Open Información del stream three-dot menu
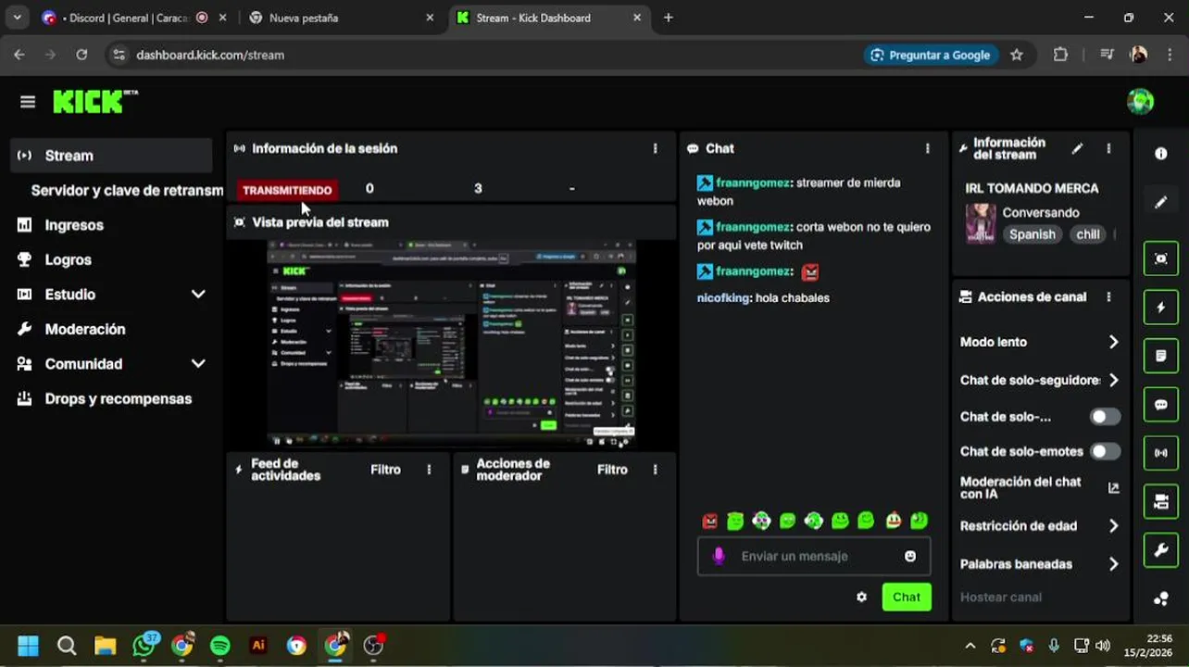The height and width of the screenshot is (667, 1189). (x=1108, y=148)
